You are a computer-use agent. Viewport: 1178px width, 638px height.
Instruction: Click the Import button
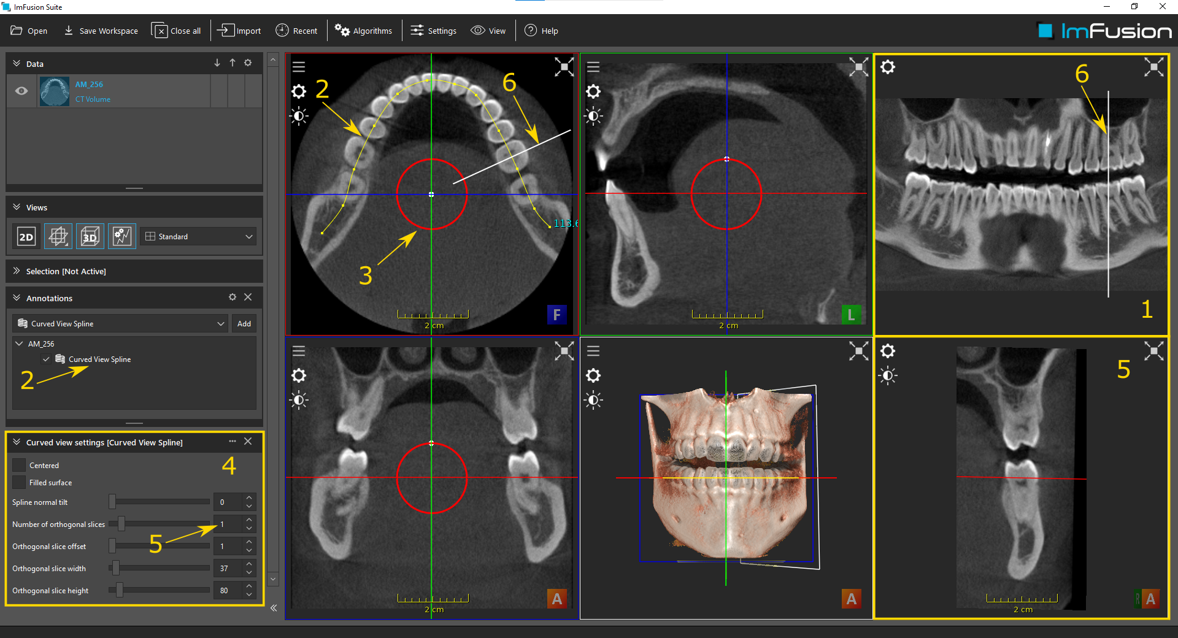click(x=240, y=31)
